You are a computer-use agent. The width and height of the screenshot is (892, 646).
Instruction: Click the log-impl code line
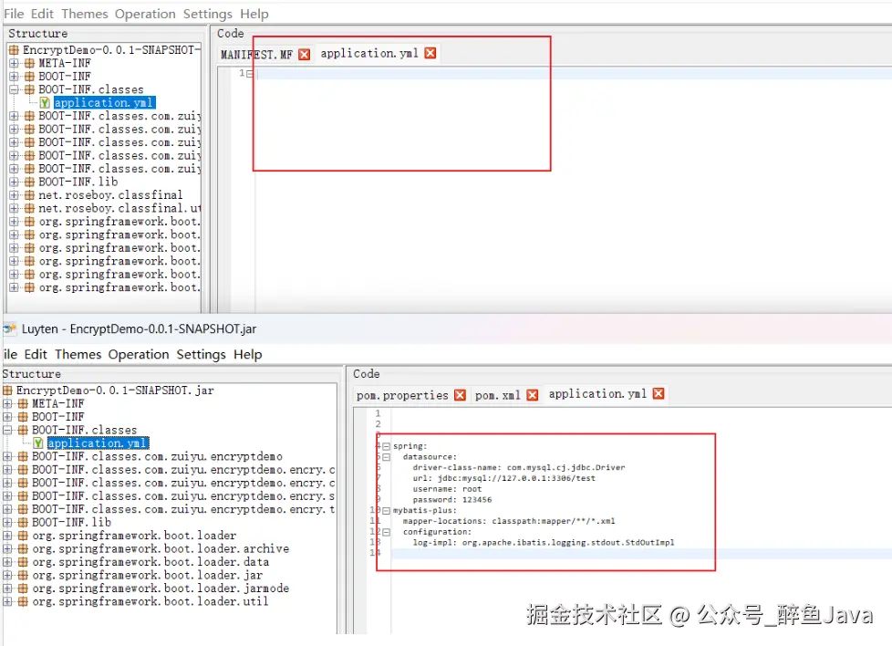[544, 543]
